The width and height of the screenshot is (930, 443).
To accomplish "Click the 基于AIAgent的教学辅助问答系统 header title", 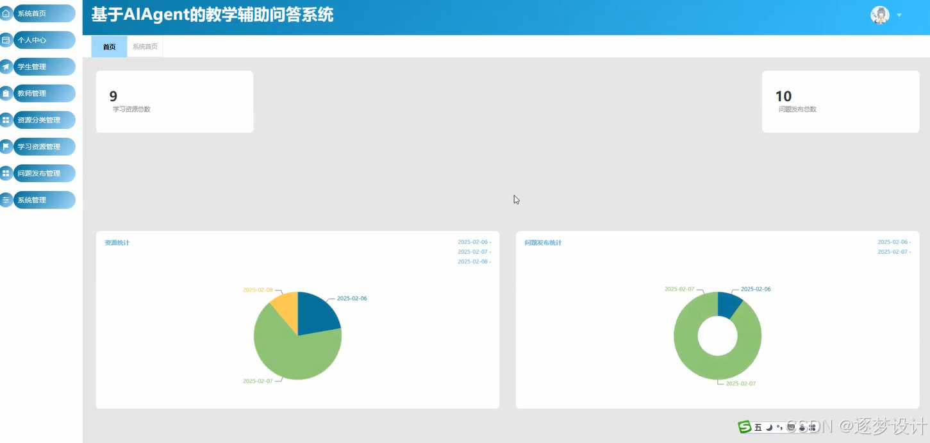I will pos(212,15).
